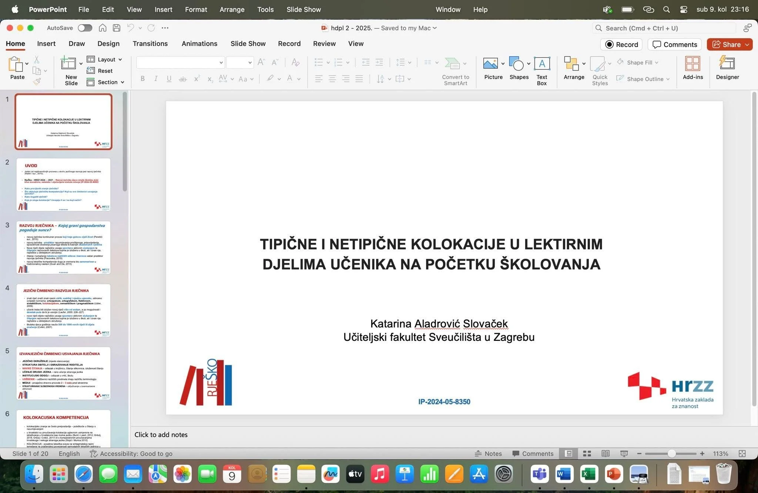
Task: Open Reading View from status bar
Action: coord(606,453)
